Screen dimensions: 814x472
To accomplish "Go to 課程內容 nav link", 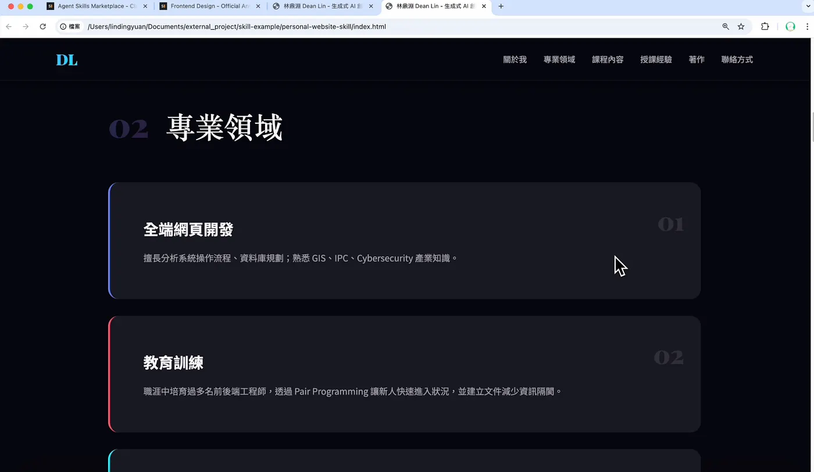I will (x=608, y=59).
